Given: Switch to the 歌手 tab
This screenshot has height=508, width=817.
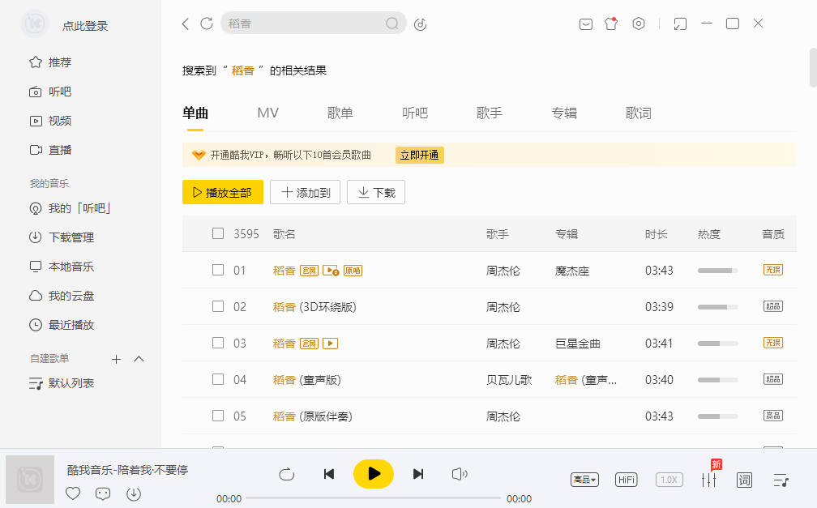Looking at the screenshot, I should coord(490,113).
